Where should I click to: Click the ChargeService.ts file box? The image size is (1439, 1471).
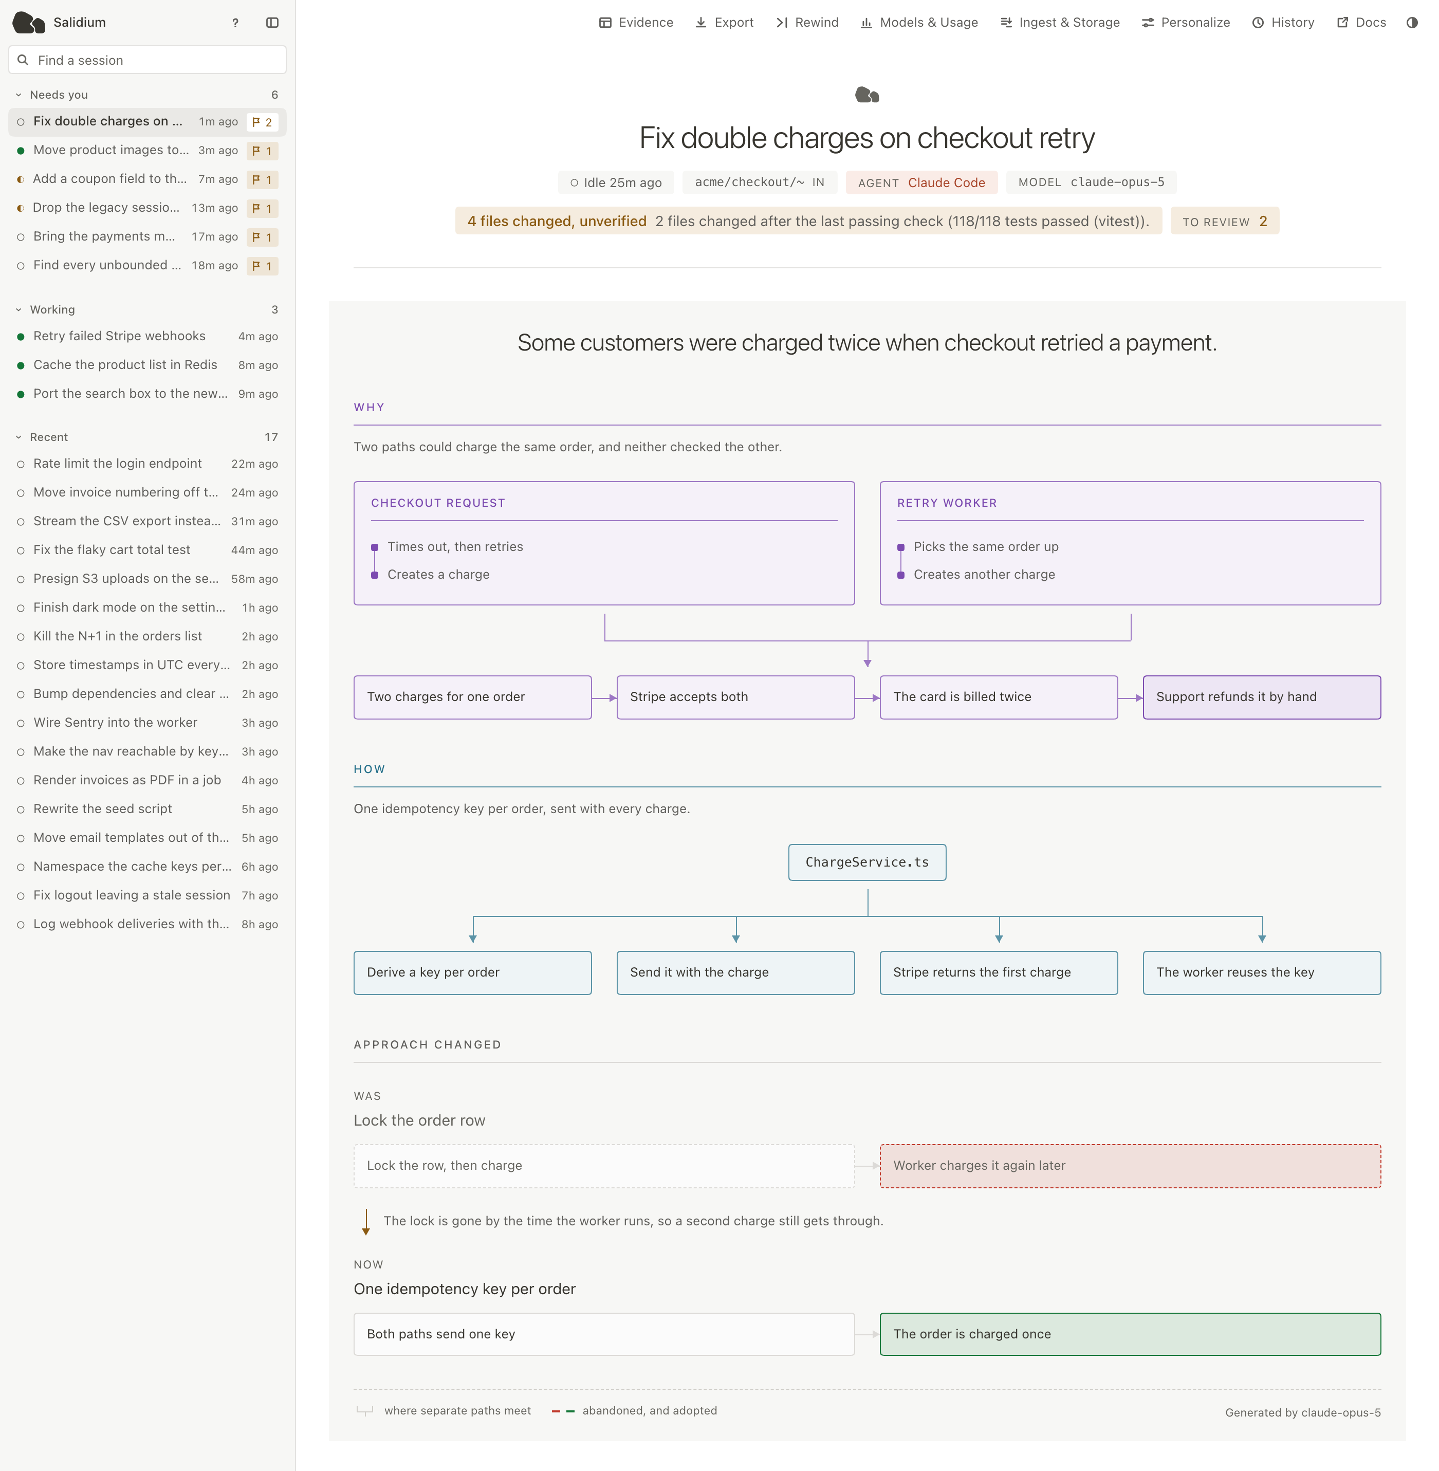click(867, 862)
